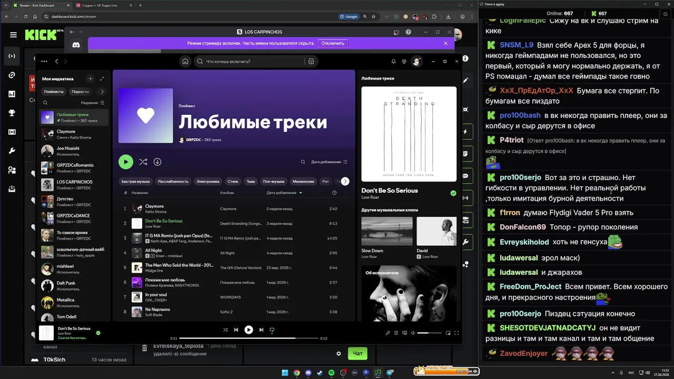The height and width of the screenshot is (379, 674).
Task: Open Spotify friend activity icon
Action: (x=404, y=62)
